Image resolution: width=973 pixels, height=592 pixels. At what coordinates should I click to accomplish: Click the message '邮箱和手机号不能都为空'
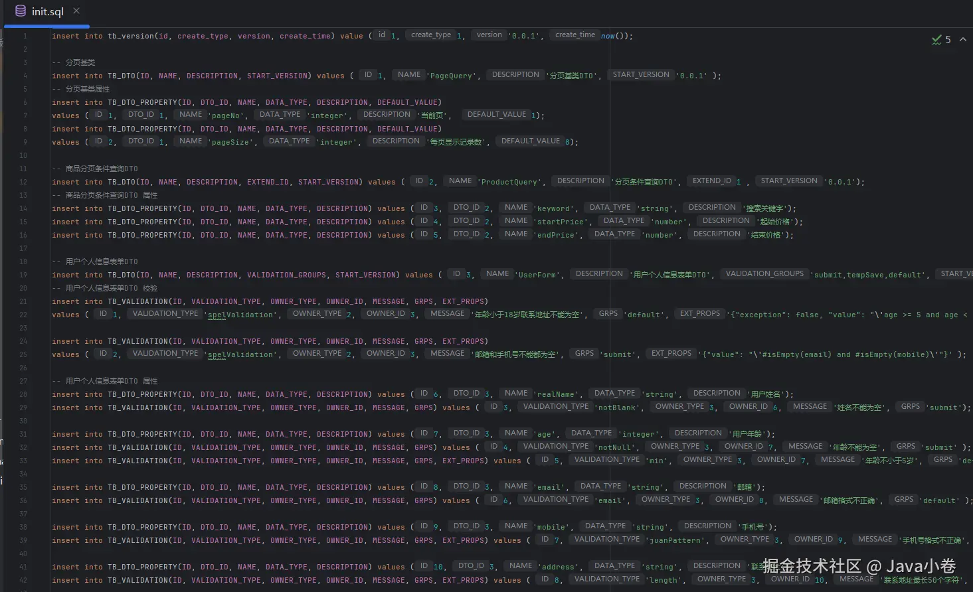[x=515, y=354]
